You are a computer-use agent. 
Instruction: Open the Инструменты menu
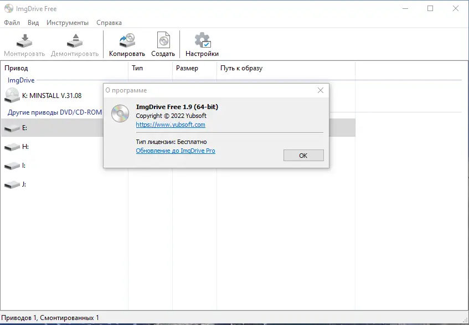pyautogui.click(x=68, y=23)
